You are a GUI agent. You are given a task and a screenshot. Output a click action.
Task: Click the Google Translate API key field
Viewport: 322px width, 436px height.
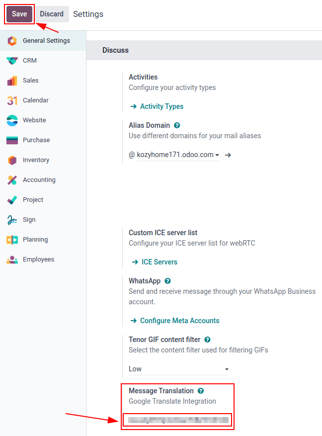[x=177, y=420]
